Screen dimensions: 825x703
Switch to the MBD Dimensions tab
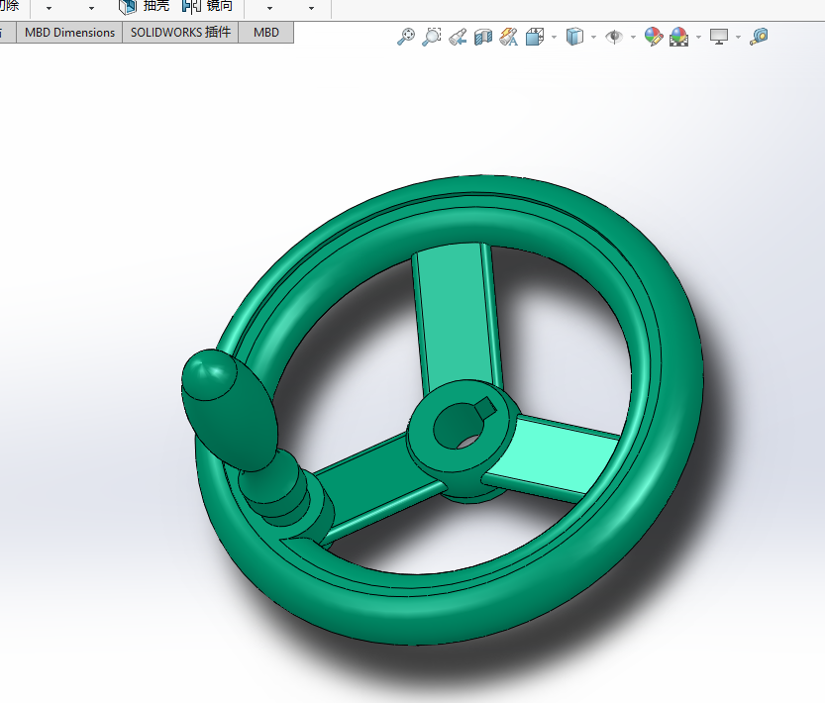pyautogui.click(x=69, y=33)
